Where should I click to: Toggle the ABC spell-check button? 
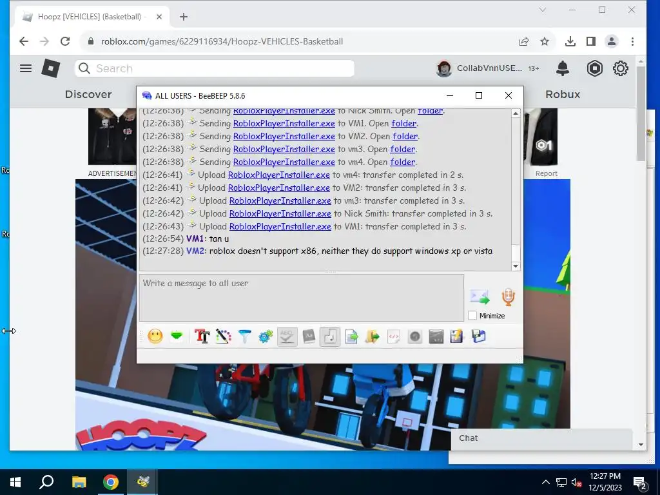click(x=287, y=336)
